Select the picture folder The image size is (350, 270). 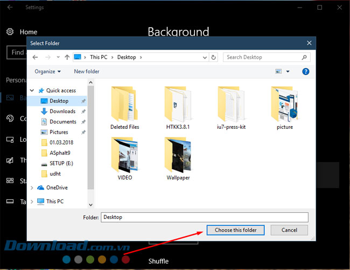285,108
